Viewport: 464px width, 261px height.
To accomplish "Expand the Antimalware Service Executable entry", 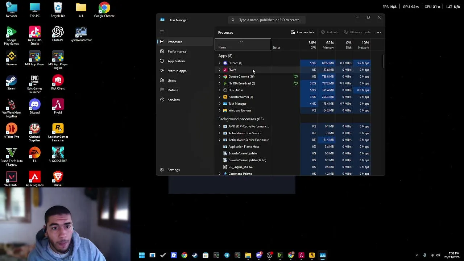I will pyautogui.click(x=220, y=140).
